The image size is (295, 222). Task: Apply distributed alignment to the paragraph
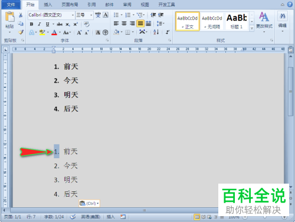click(x=149, y=24)
